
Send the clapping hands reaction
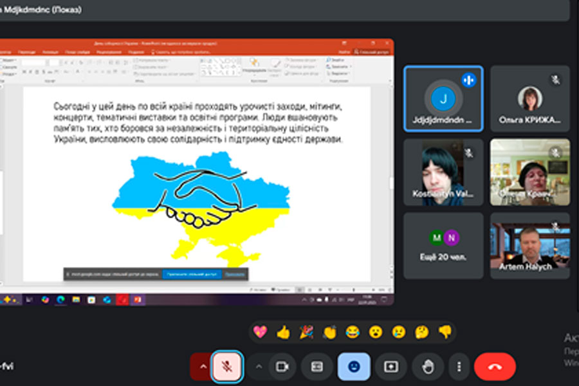(329, 332)
